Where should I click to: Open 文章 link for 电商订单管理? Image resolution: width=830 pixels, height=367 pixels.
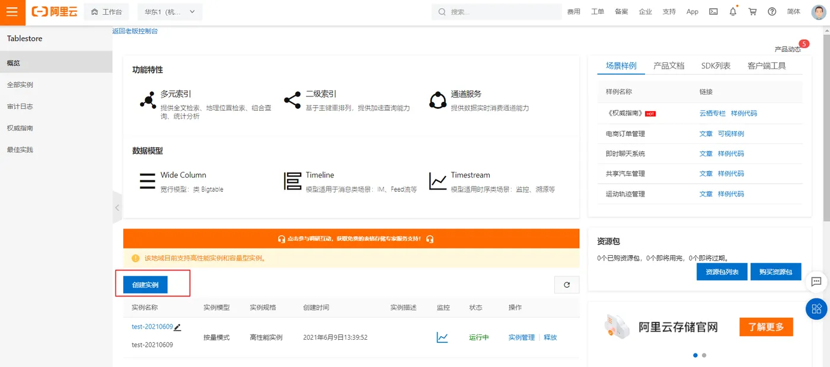(706, 133)
